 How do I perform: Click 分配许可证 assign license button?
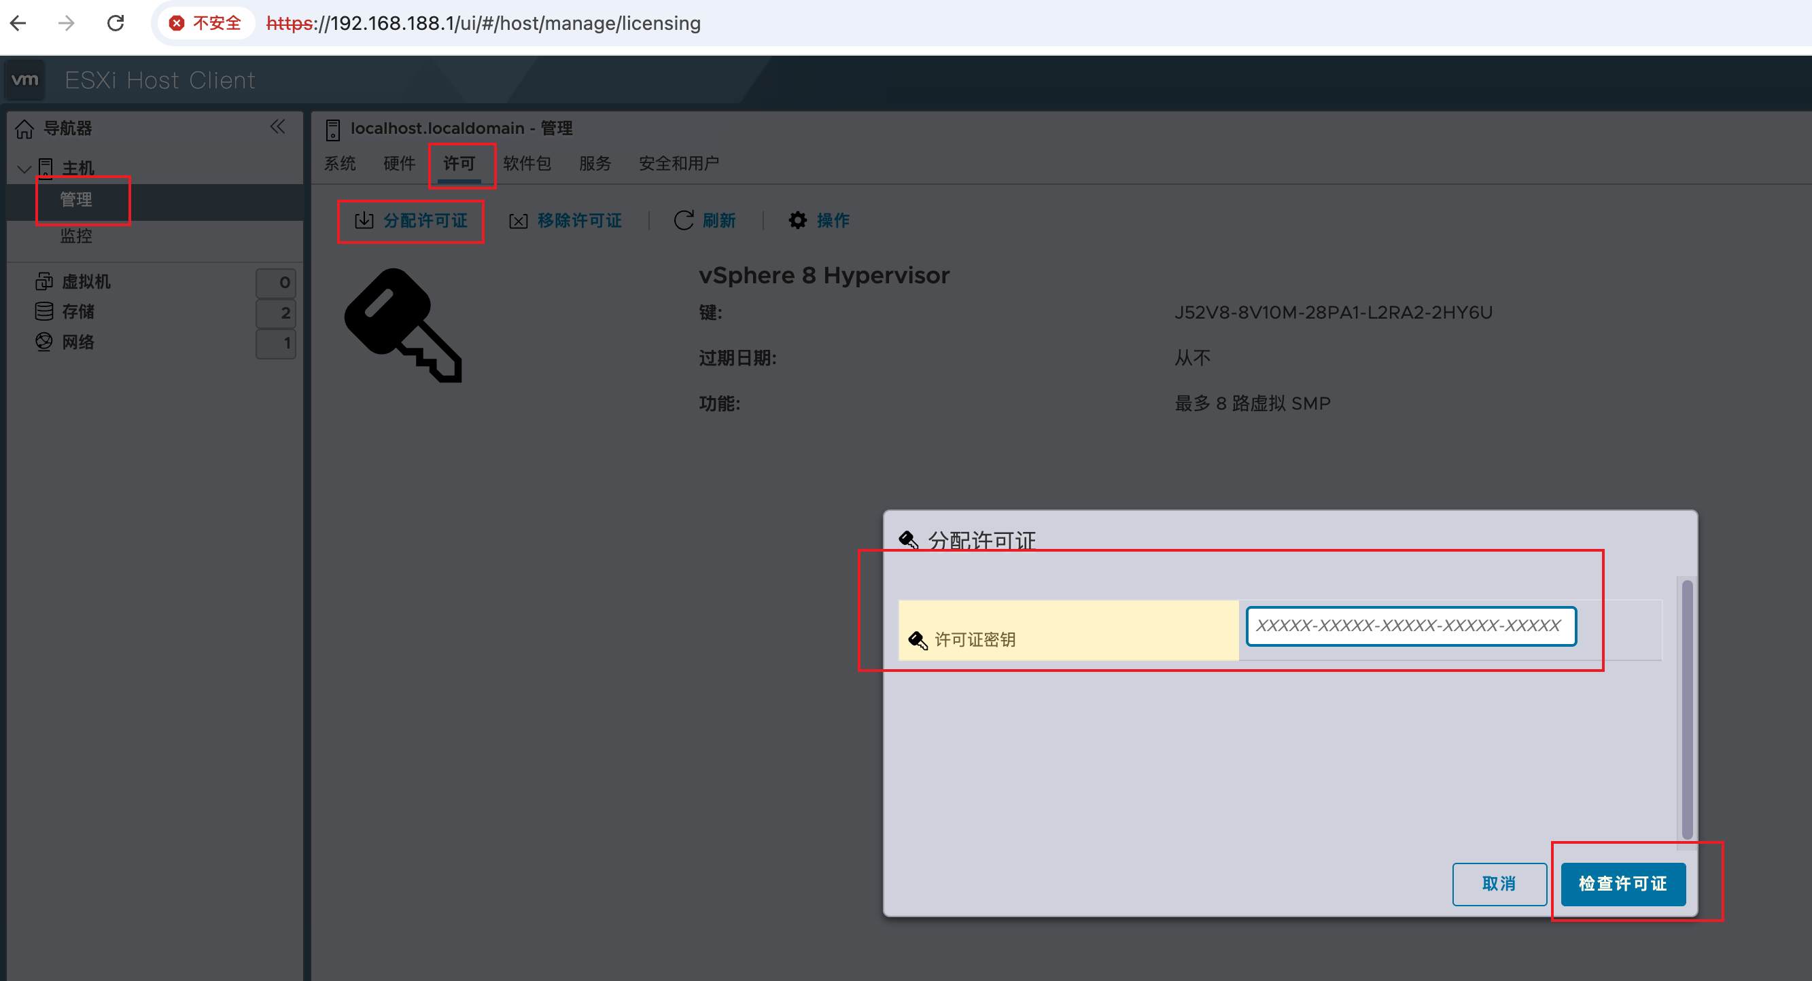pos(411,221)
